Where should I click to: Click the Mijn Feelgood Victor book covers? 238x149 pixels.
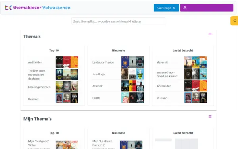tap(67, 145)
